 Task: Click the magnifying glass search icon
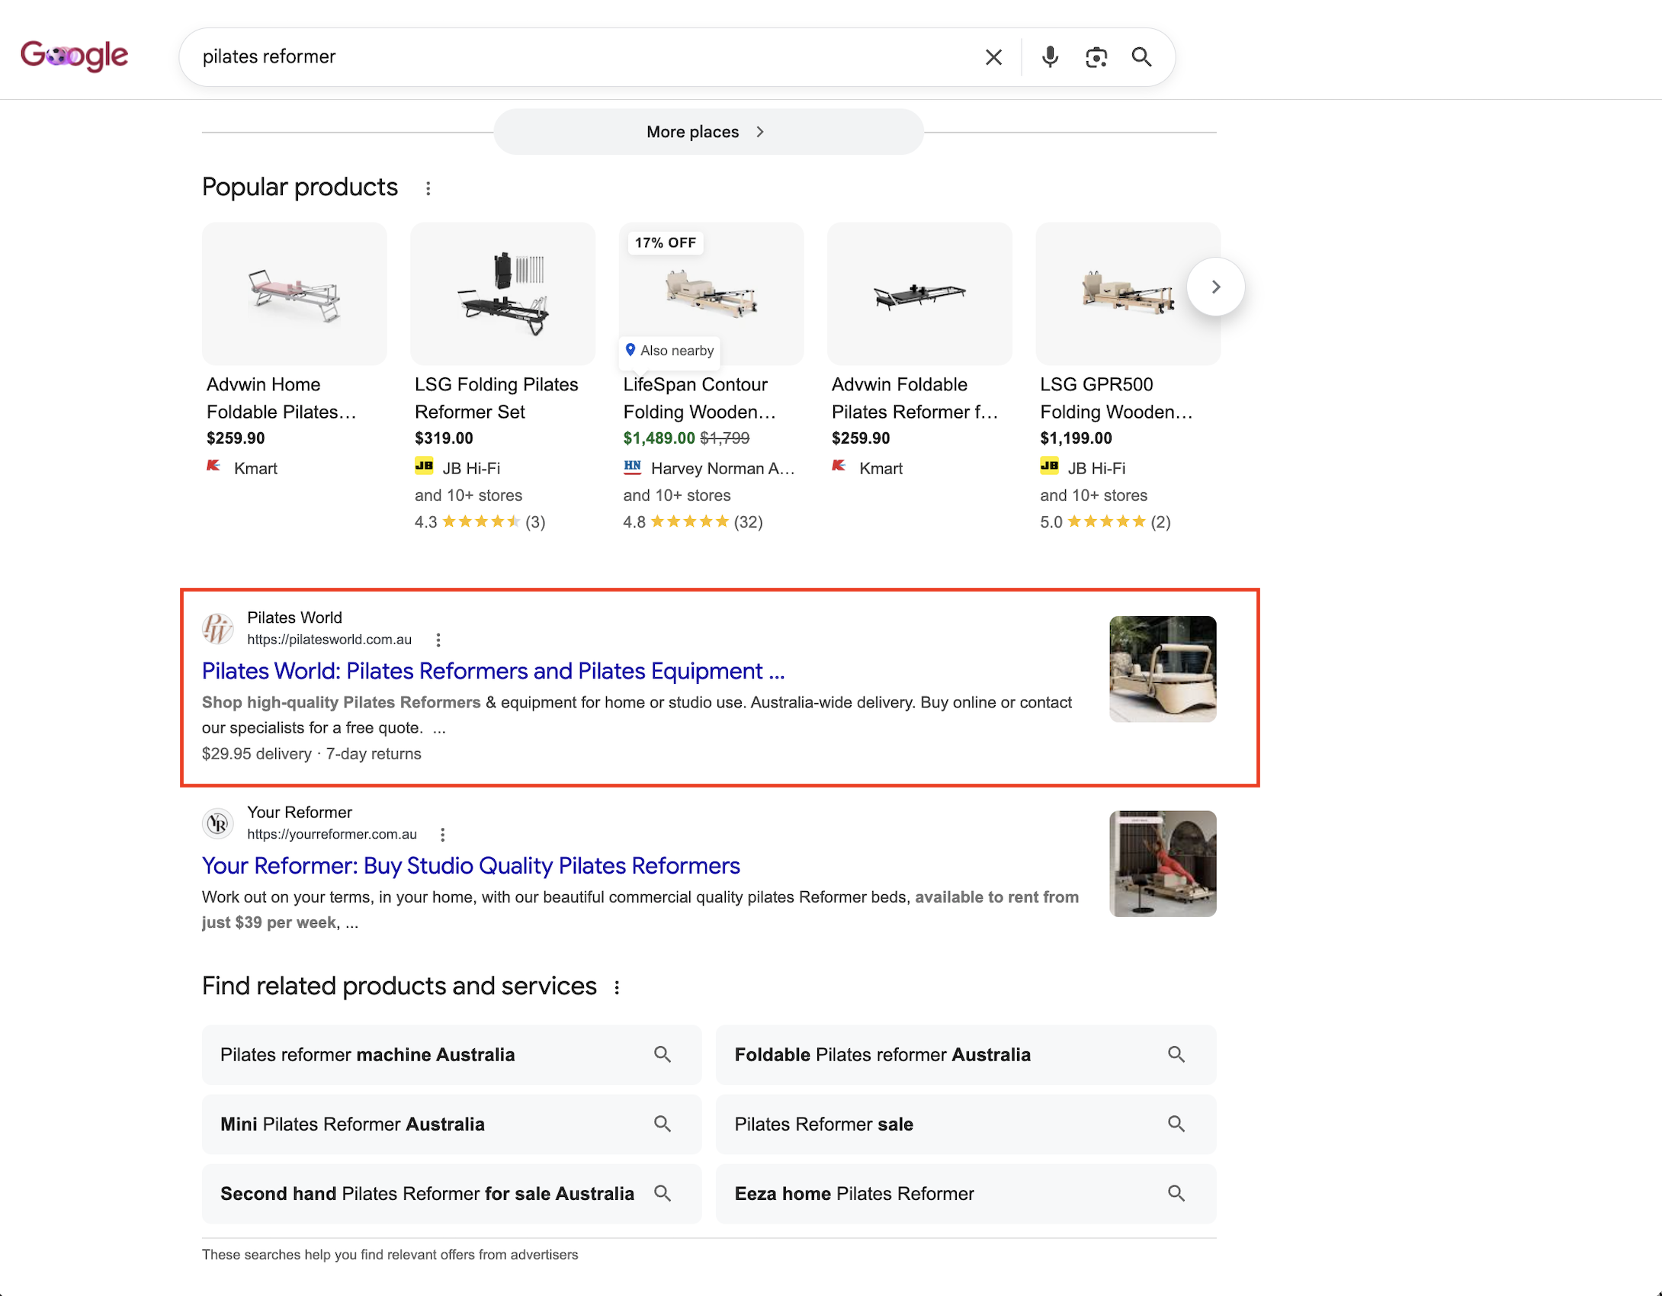1141,57
